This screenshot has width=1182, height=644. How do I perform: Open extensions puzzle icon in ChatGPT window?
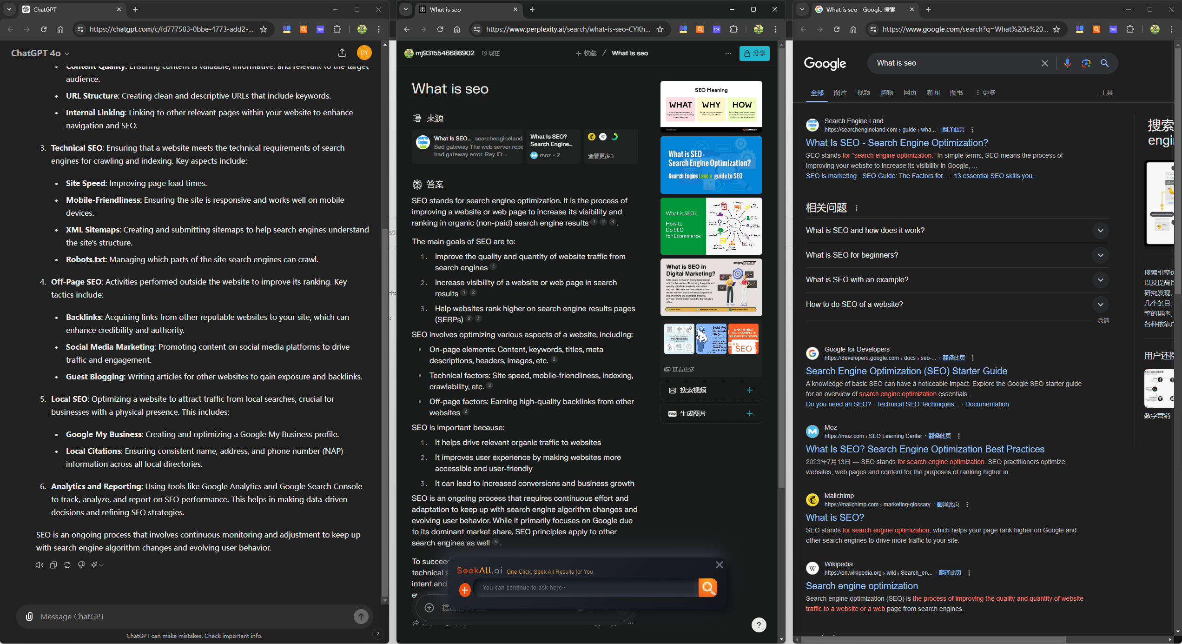pyautogui.click(x=337, y=29)
